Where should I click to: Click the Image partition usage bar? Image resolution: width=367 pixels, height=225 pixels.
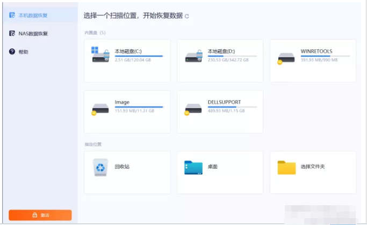(x=139, y=107)
